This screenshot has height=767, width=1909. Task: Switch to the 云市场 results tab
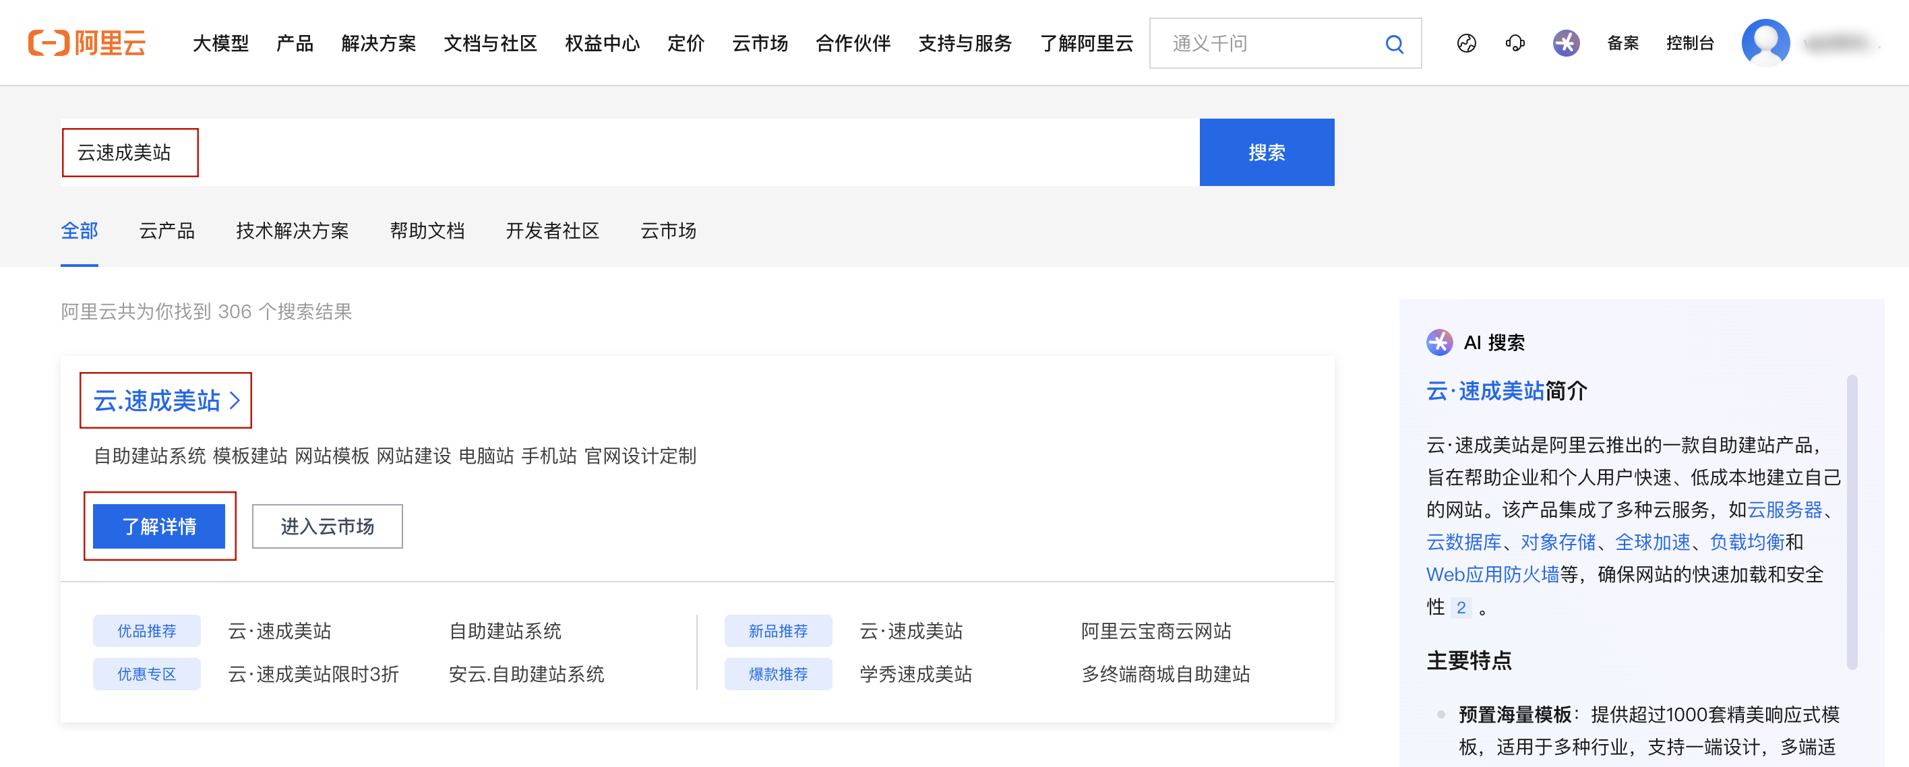click(669, 231)
